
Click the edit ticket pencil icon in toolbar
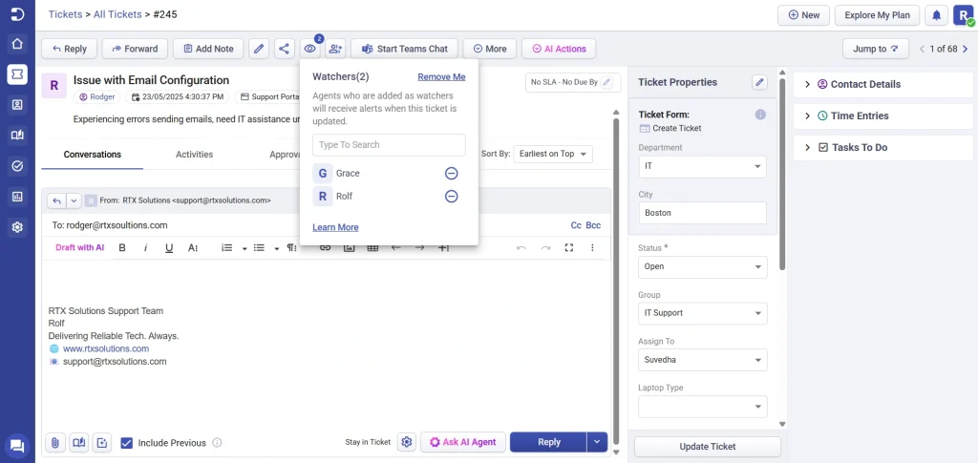pyautogui.click(x=259, y=49)
